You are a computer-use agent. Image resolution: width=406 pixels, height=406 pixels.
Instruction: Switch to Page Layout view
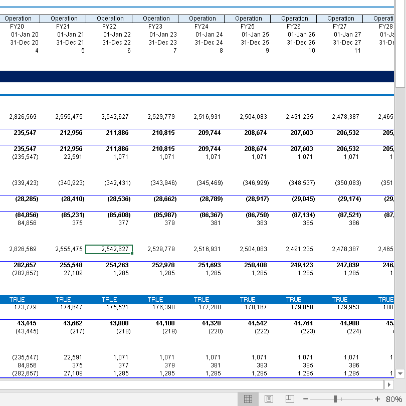coord(269,399)
